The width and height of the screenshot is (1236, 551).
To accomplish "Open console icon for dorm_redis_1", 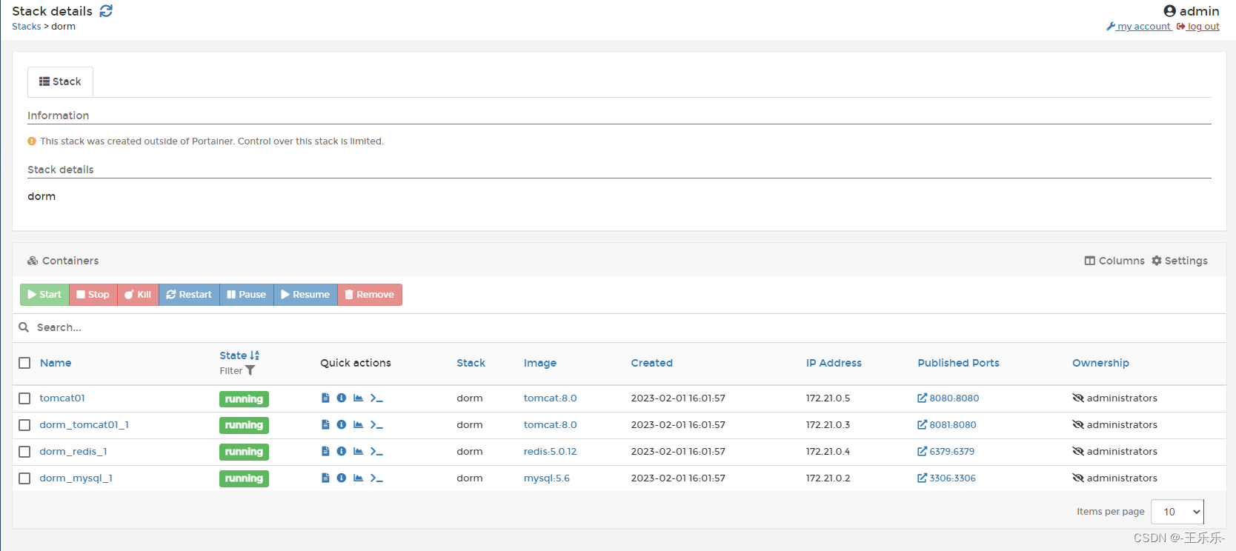I will [x=376, y=452].
